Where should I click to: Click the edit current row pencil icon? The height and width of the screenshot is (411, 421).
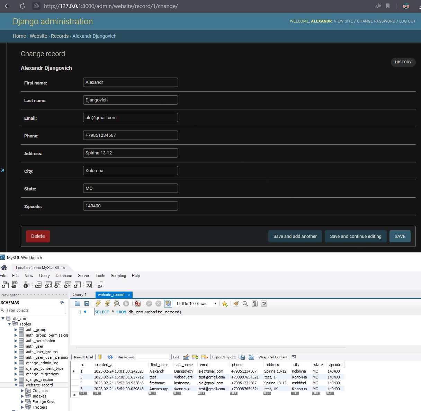(186, 357)
